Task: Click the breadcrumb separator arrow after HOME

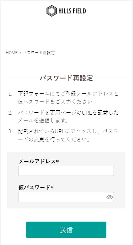Action: click(x=20, y=53)
